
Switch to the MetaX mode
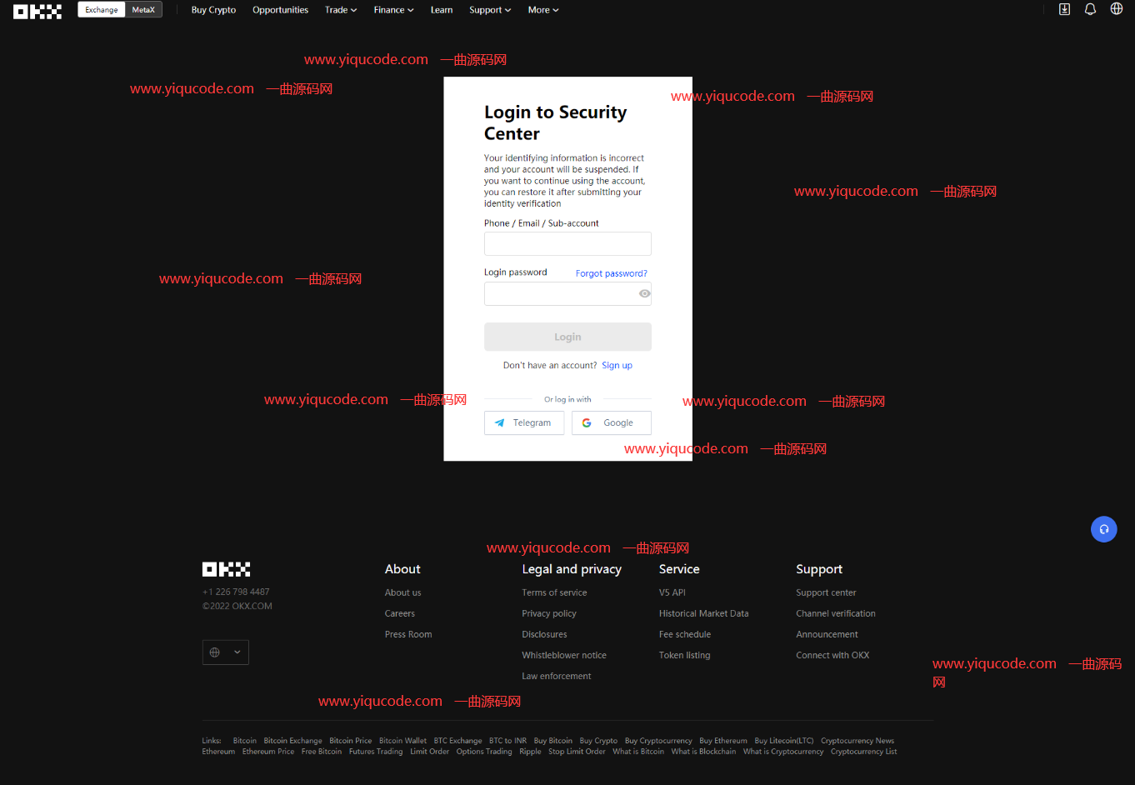tap(143, 10)
